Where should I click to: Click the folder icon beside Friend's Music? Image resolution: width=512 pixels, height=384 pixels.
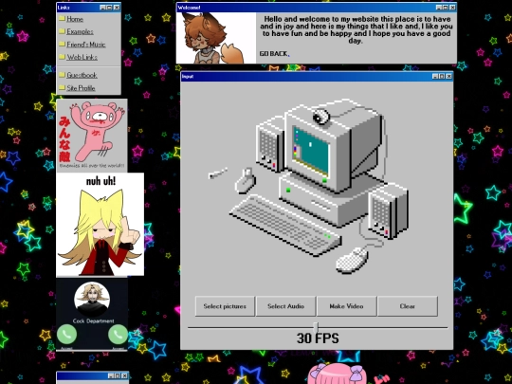(62, 44)
